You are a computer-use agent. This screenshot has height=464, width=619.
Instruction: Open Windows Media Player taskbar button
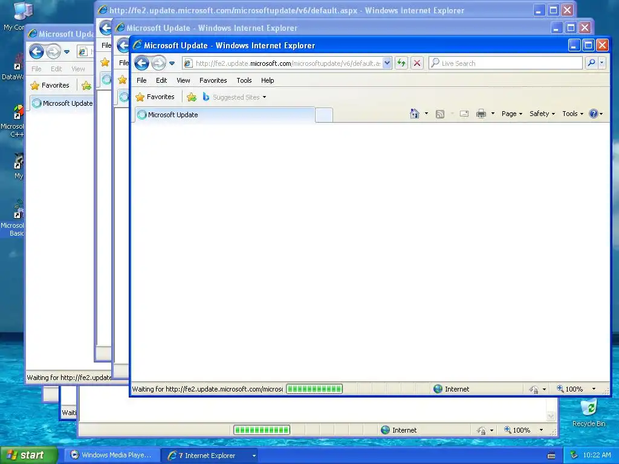coord(112,456)
